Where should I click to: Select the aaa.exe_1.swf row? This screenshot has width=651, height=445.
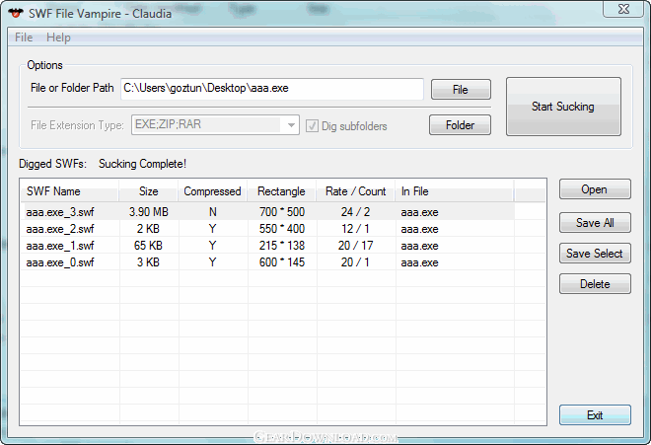tap(267, 246)
